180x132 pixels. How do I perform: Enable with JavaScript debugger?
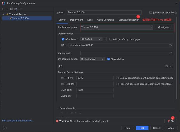[x=111, y=39]
